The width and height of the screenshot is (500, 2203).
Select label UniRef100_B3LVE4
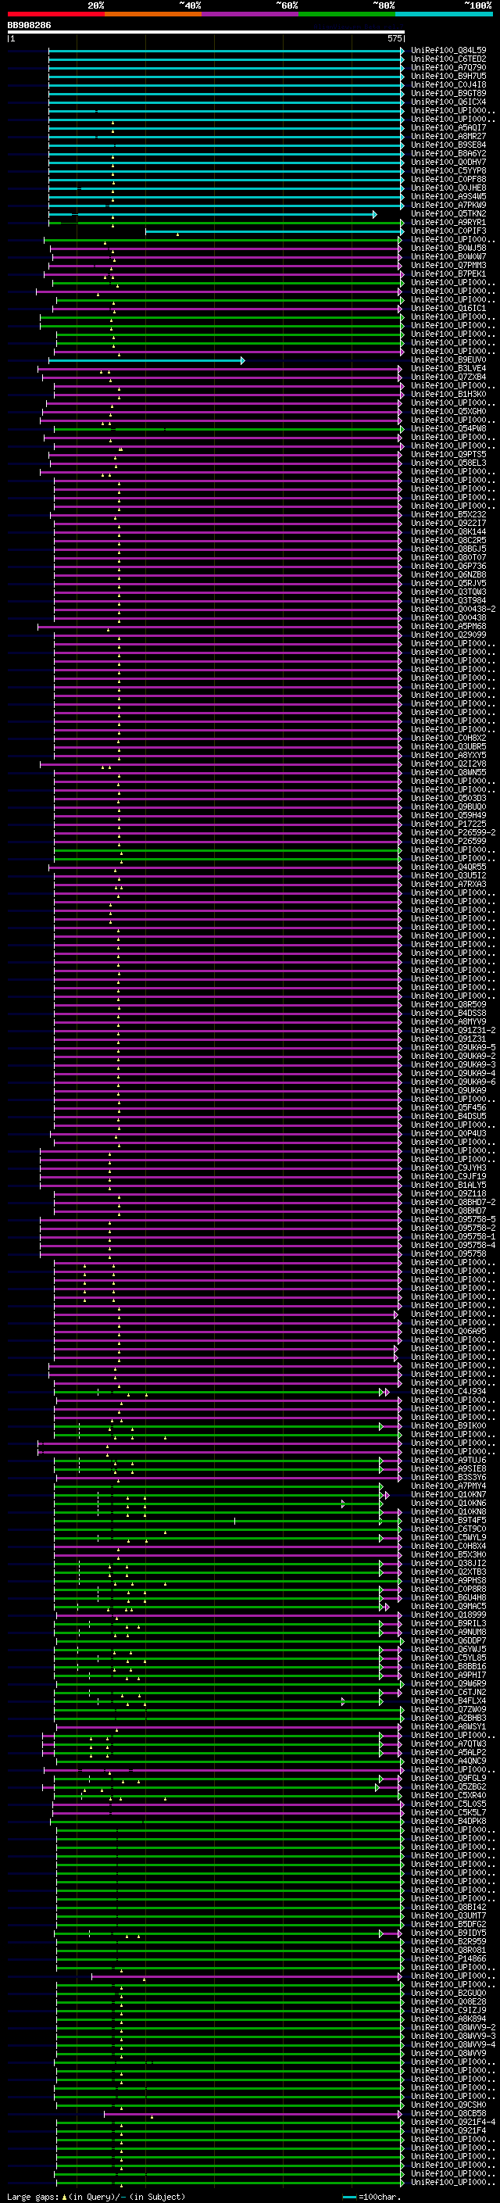(448, 369)
